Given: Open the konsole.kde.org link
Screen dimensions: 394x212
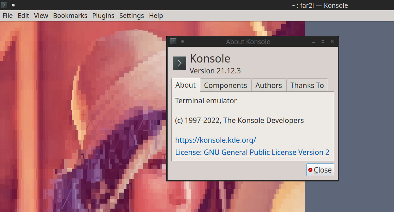Looking at the screenshot, I should pyautogui.click(x=215, y=140).
